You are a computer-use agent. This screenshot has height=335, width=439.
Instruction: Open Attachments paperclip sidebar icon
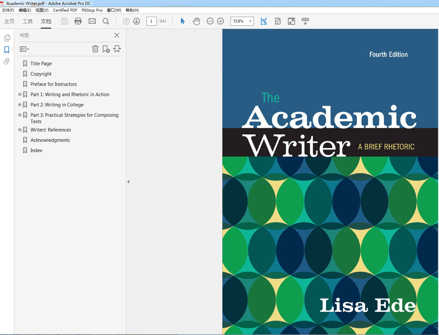[7, 61]
